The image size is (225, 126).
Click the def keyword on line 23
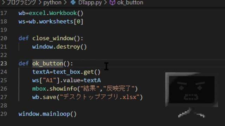click(x=24, y=63)
